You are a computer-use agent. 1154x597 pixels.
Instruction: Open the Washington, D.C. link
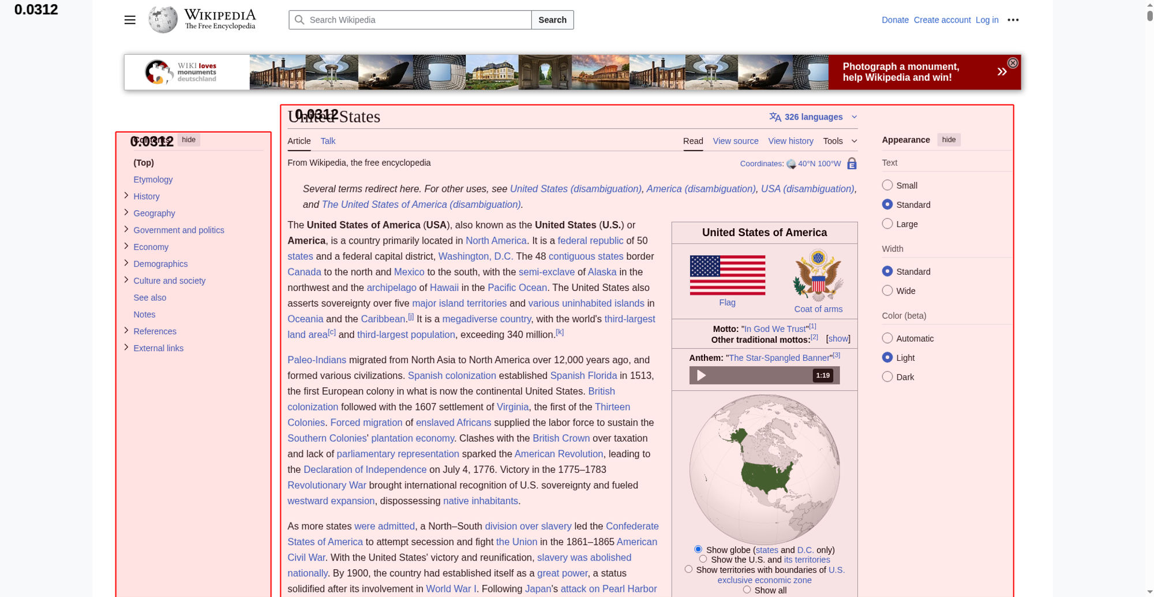[475, 256]
